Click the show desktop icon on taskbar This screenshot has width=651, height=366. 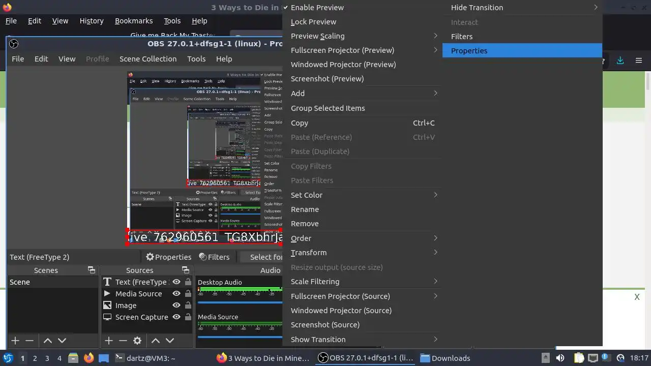(104, 358)
